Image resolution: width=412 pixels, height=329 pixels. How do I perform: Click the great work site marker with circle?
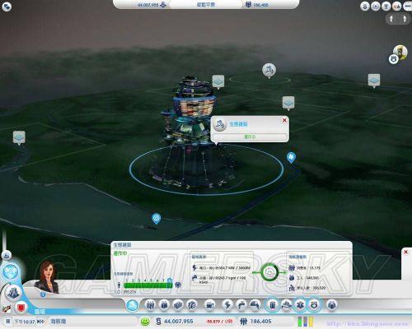269,71
